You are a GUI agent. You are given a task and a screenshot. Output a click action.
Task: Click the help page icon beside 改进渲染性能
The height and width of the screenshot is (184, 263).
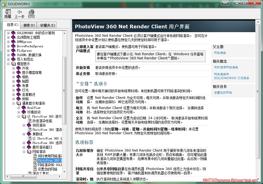point(30,121)
